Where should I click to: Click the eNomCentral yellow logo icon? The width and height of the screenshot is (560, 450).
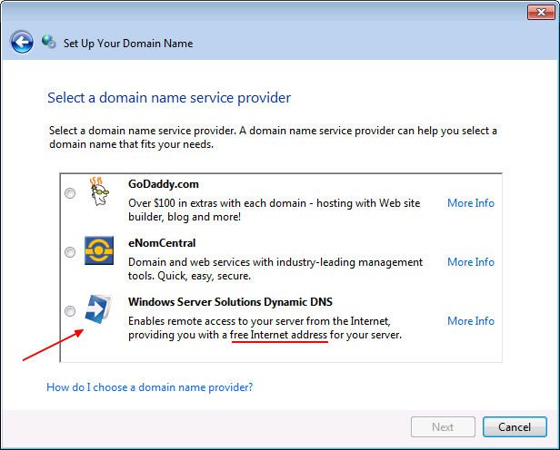(98, 250)
